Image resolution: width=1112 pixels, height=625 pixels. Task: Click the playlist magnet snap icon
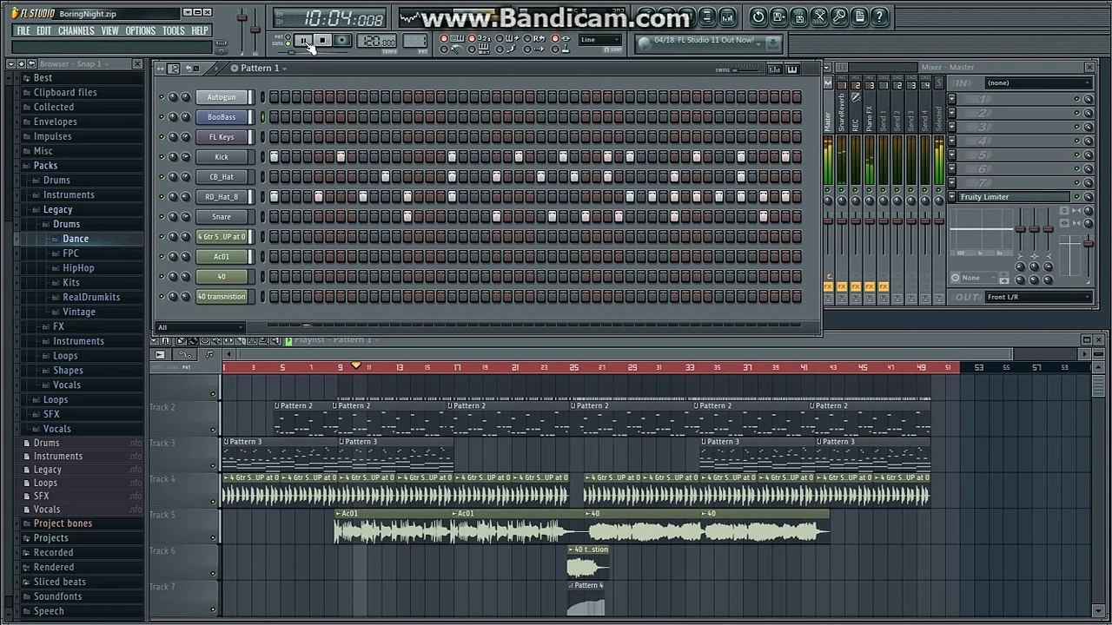[165, 341]
